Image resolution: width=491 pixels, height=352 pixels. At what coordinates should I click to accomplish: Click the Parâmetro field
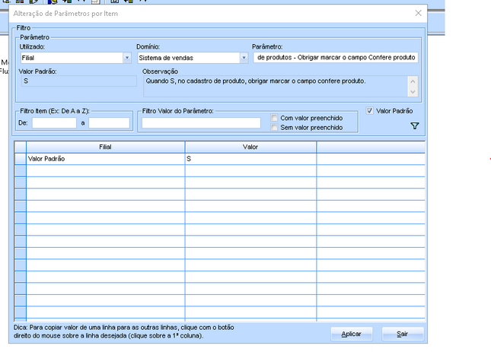336,58
